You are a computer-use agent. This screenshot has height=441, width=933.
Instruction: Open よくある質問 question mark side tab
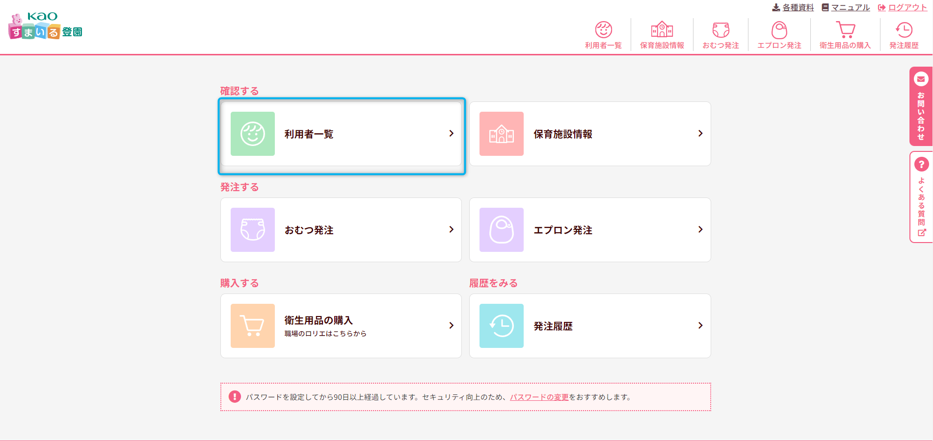click(921, 197)
